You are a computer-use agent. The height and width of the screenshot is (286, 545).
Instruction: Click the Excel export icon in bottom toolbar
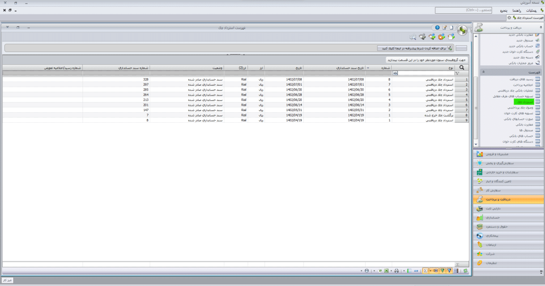point(386,271)
